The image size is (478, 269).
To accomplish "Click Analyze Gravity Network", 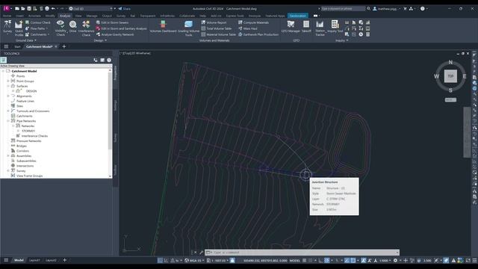I will 115,34.
